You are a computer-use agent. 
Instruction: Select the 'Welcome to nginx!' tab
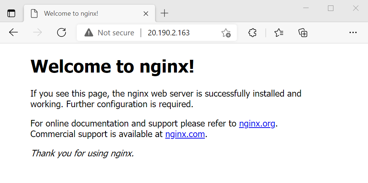90,13
